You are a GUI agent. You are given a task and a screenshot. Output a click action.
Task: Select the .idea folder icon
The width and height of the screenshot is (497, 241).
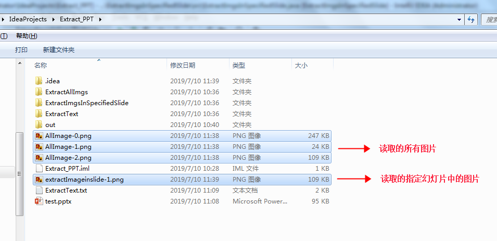click(39, 81)
